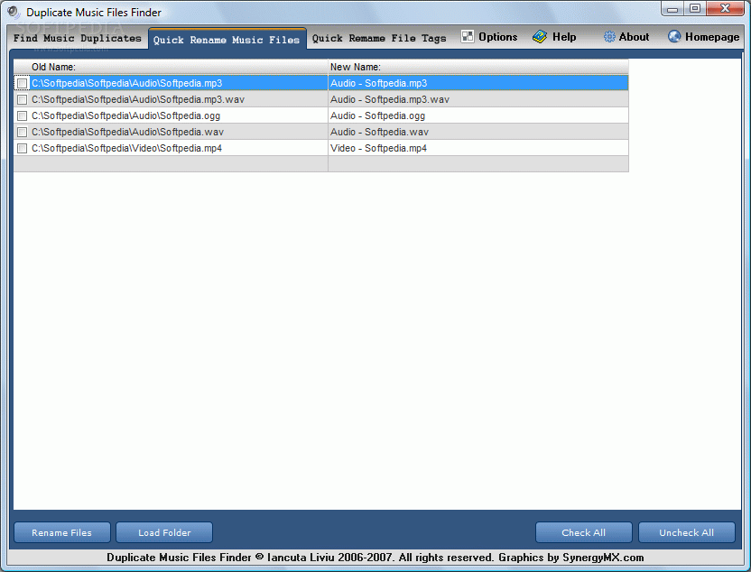Click the Load Folder button

click(164, 532)
